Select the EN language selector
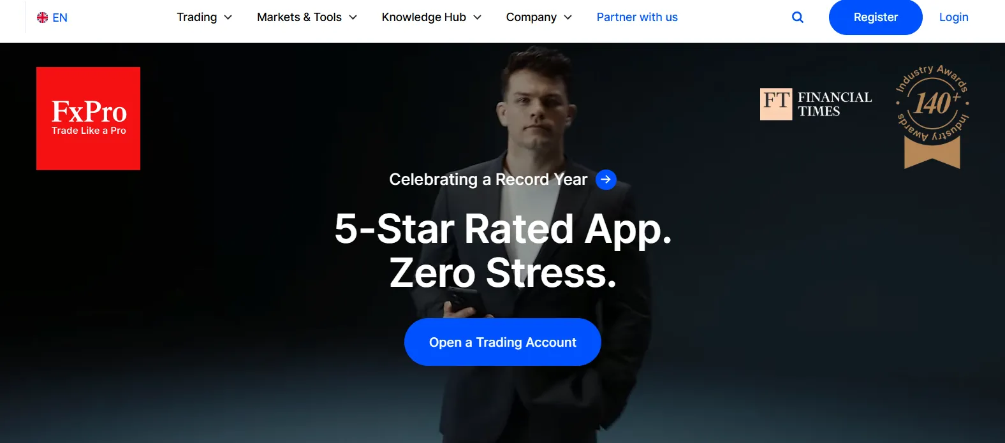This screenshot has width=1005, height=443. tap(52, 17)
